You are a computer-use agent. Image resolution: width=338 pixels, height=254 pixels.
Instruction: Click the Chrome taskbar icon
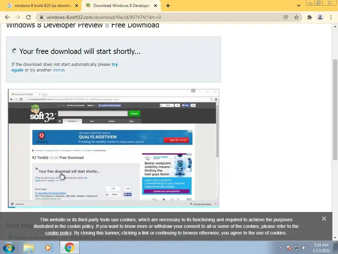point(69,247)
